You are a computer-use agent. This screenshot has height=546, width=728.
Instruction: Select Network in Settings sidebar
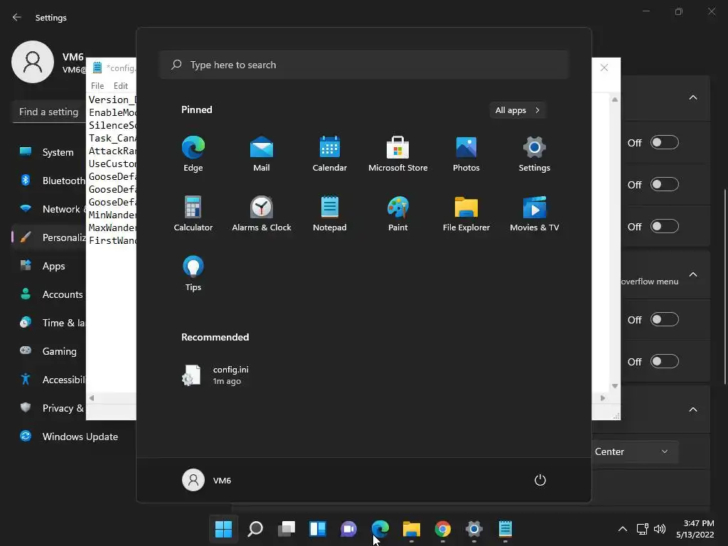[49, 209]
